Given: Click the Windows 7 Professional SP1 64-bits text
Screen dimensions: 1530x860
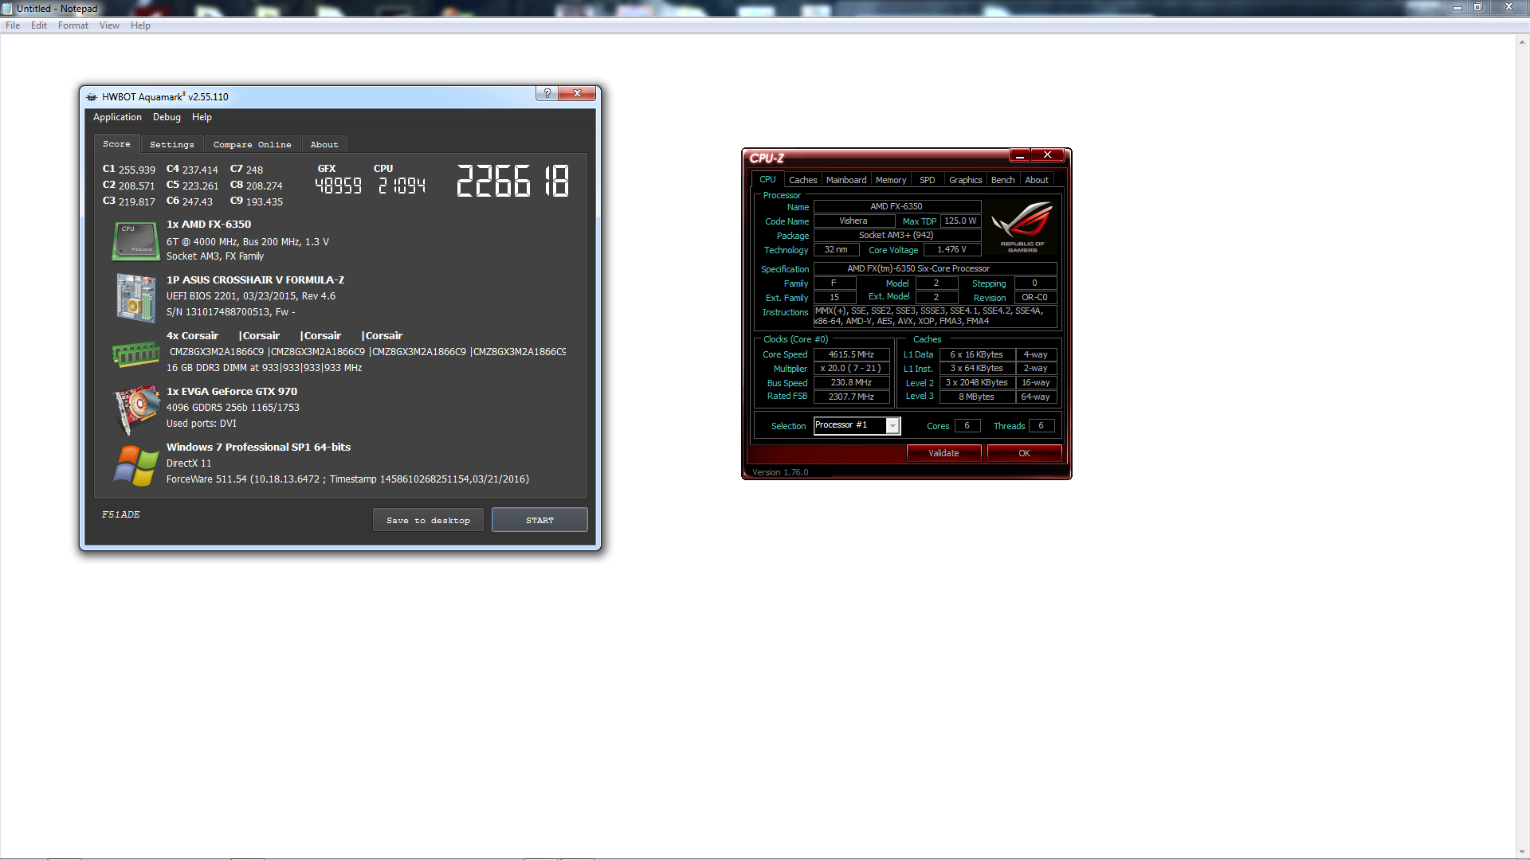Looking at the screenshot, I should click(x=258, y=448).
